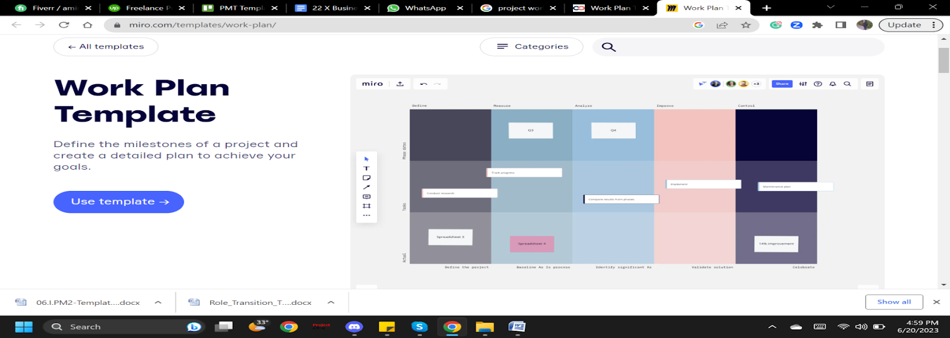Open Chrome three-dot menu

934,25
